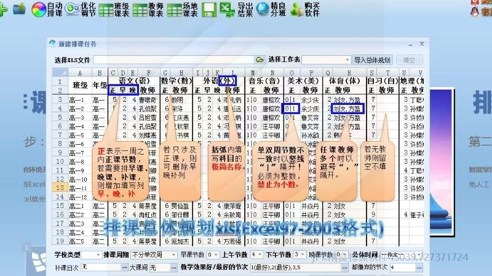Click the floppy disk save icon
The height and width of the screenshot is (276, 492).
(208, 10)
